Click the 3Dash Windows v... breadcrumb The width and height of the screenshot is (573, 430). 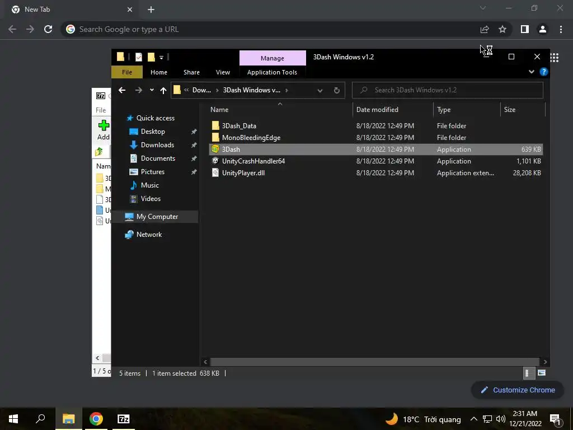251,90
